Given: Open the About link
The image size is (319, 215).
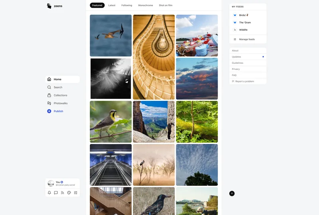Looking at the screenshot, I should [x=248, y=51].
